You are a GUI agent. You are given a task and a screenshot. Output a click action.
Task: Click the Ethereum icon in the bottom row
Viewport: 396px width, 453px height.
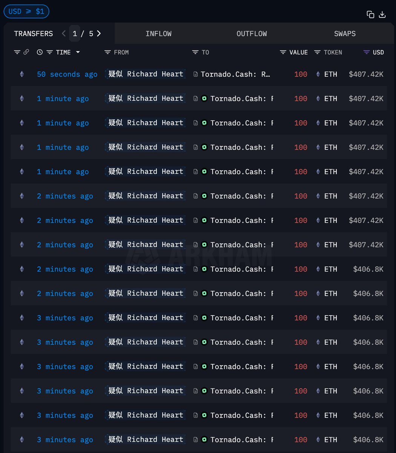[21, 440]
